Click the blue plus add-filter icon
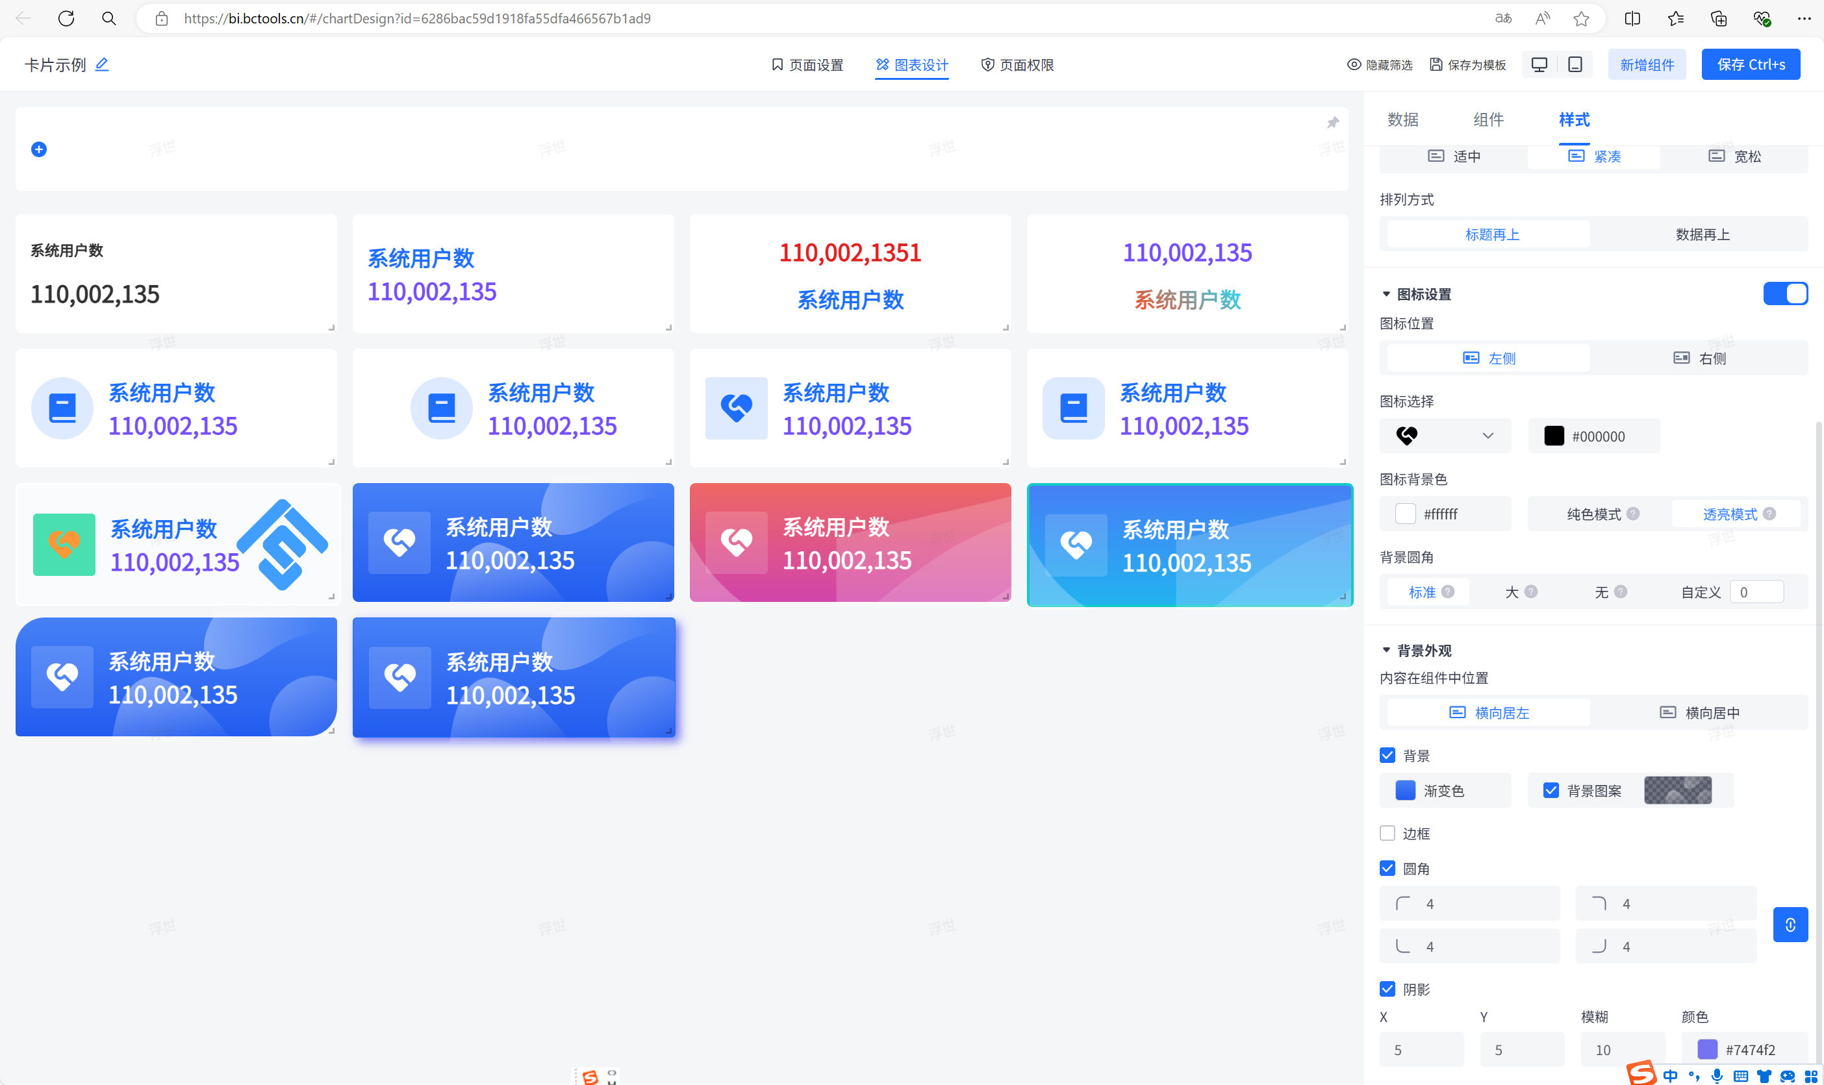This screenshot has height=1085, width=1824. (x=39, y=149)
